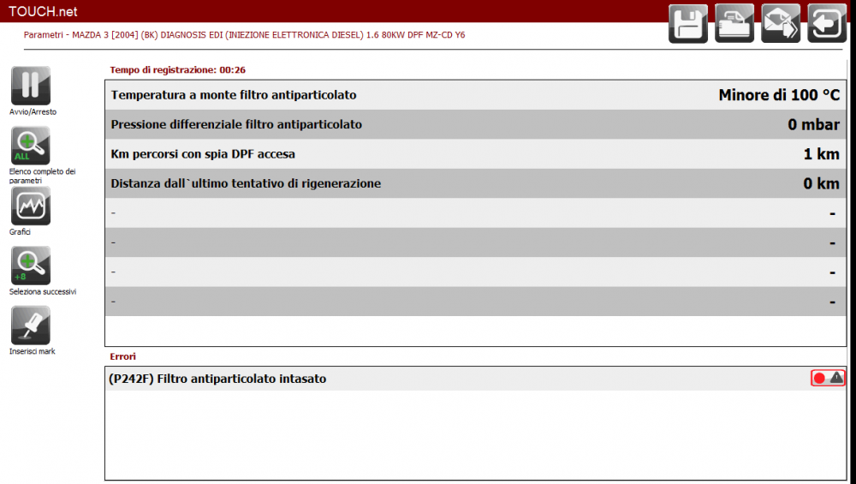This screenshot has height=484, width=856.
Task: Send report via the envelope icon
Action: 781,23
